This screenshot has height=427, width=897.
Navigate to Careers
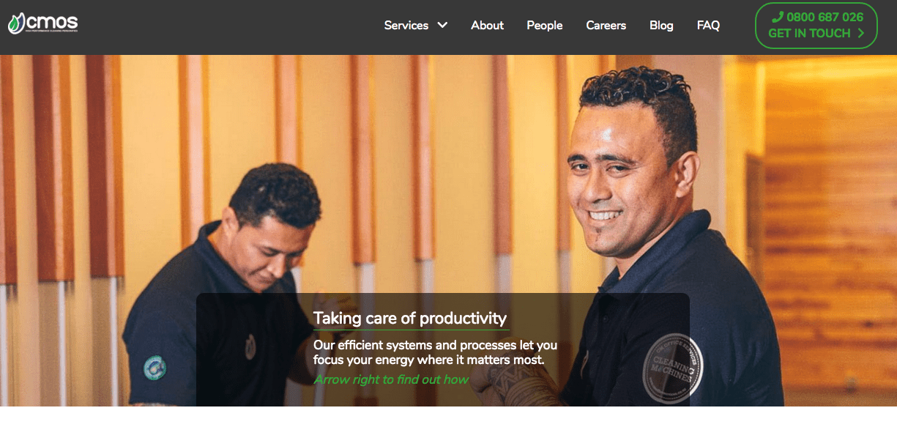pos(606,25)
